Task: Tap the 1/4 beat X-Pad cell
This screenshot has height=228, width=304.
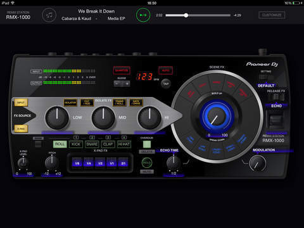Action: click(89, 163)
